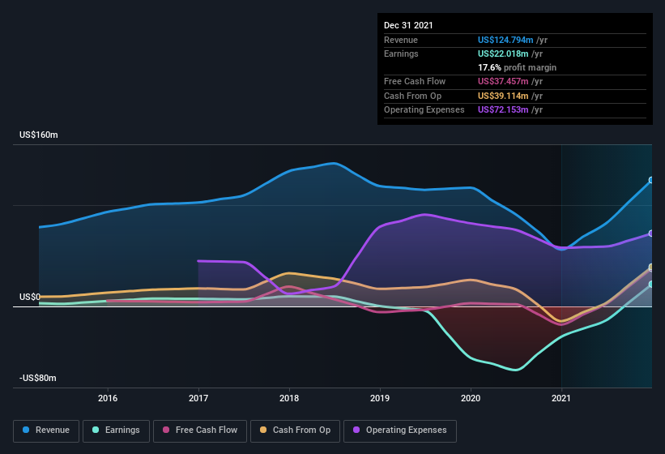
Task: Click the 17.6% profit margin text
Action: pyautogui.click(x=517, y=67)
